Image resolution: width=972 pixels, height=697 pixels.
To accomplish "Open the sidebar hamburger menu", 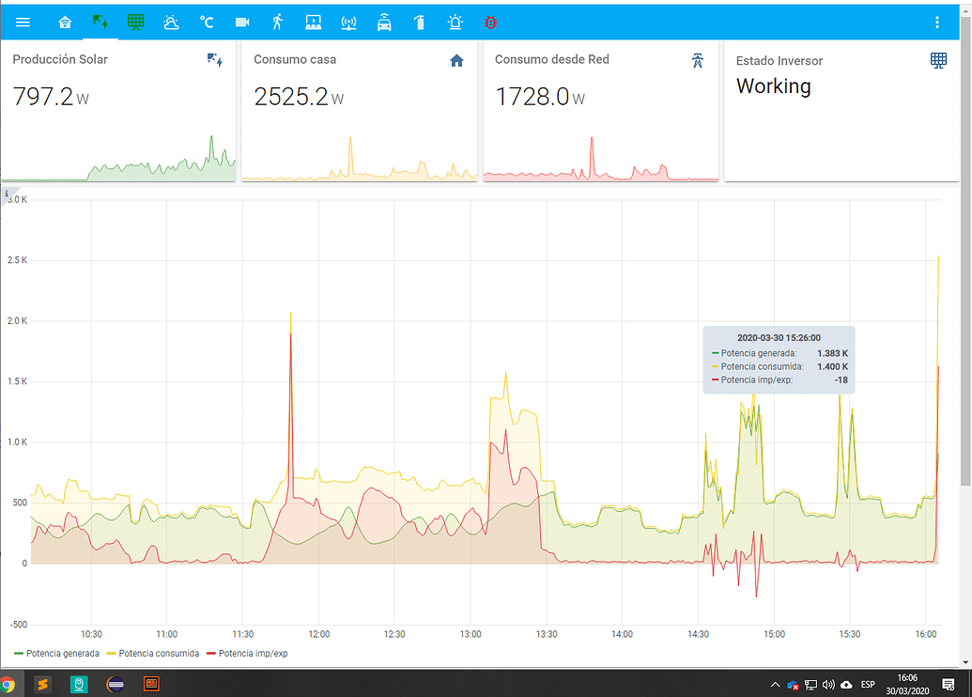I will click(x=23, y=22).
